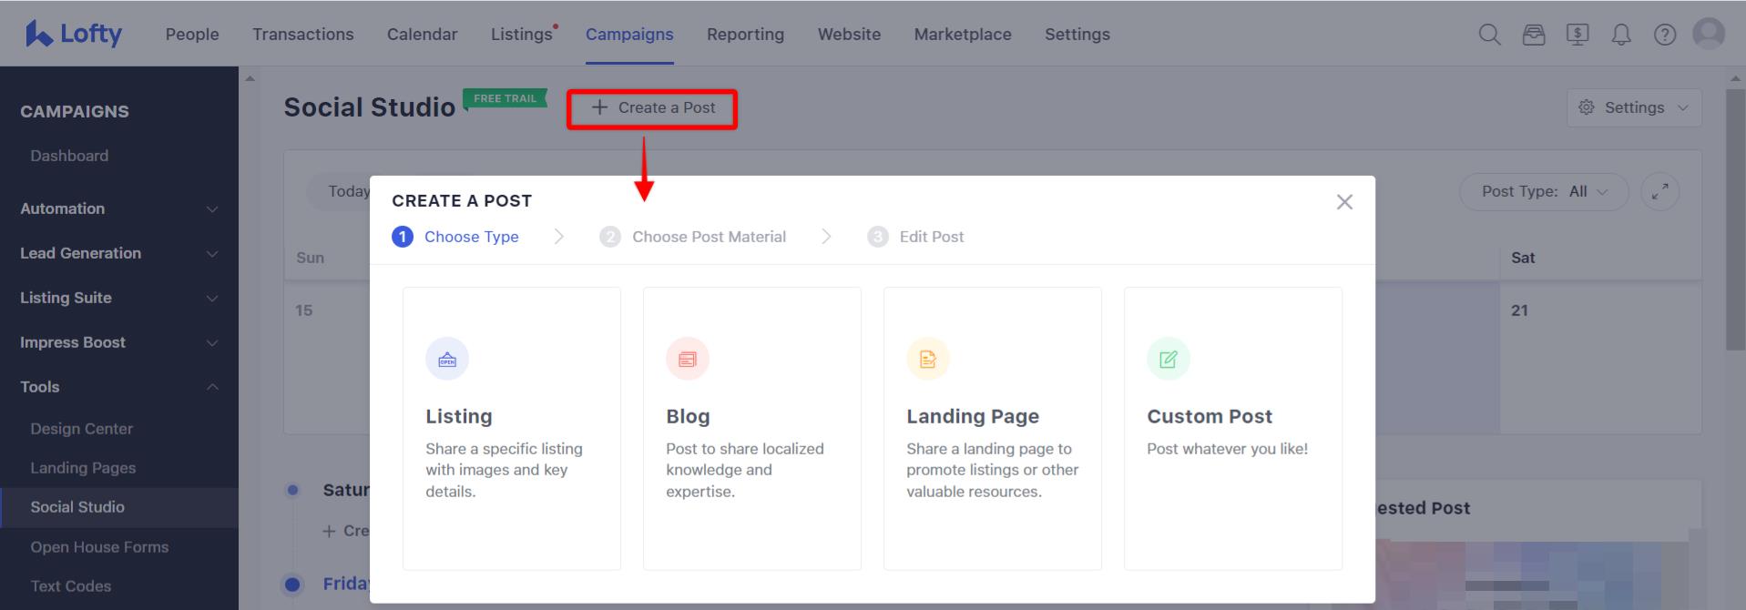This screenshot has height=610, width=1746.
Task: Open the Post Type filter dropdown
Action: point(1543,192)
